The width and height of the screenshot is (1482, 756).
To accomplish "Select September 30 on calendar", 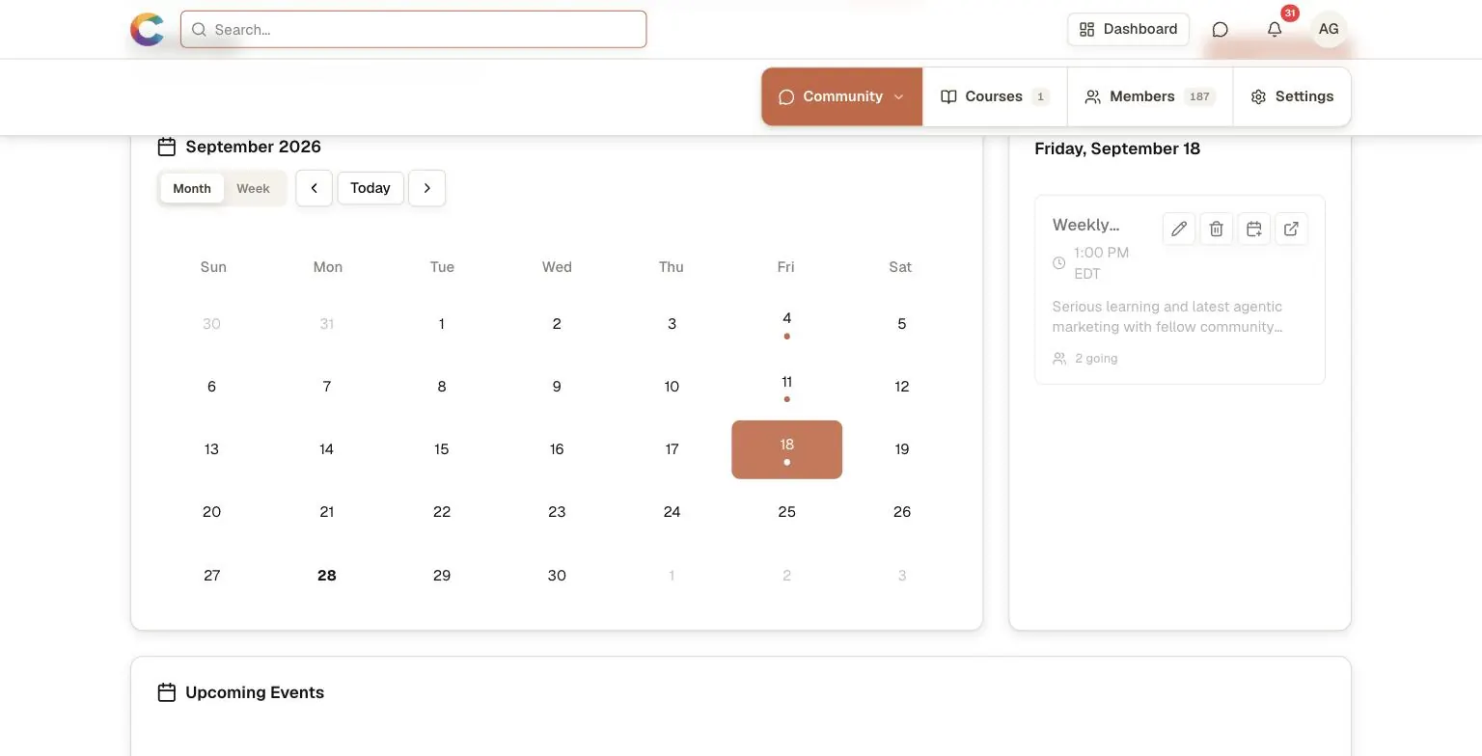I will (557, 576).
